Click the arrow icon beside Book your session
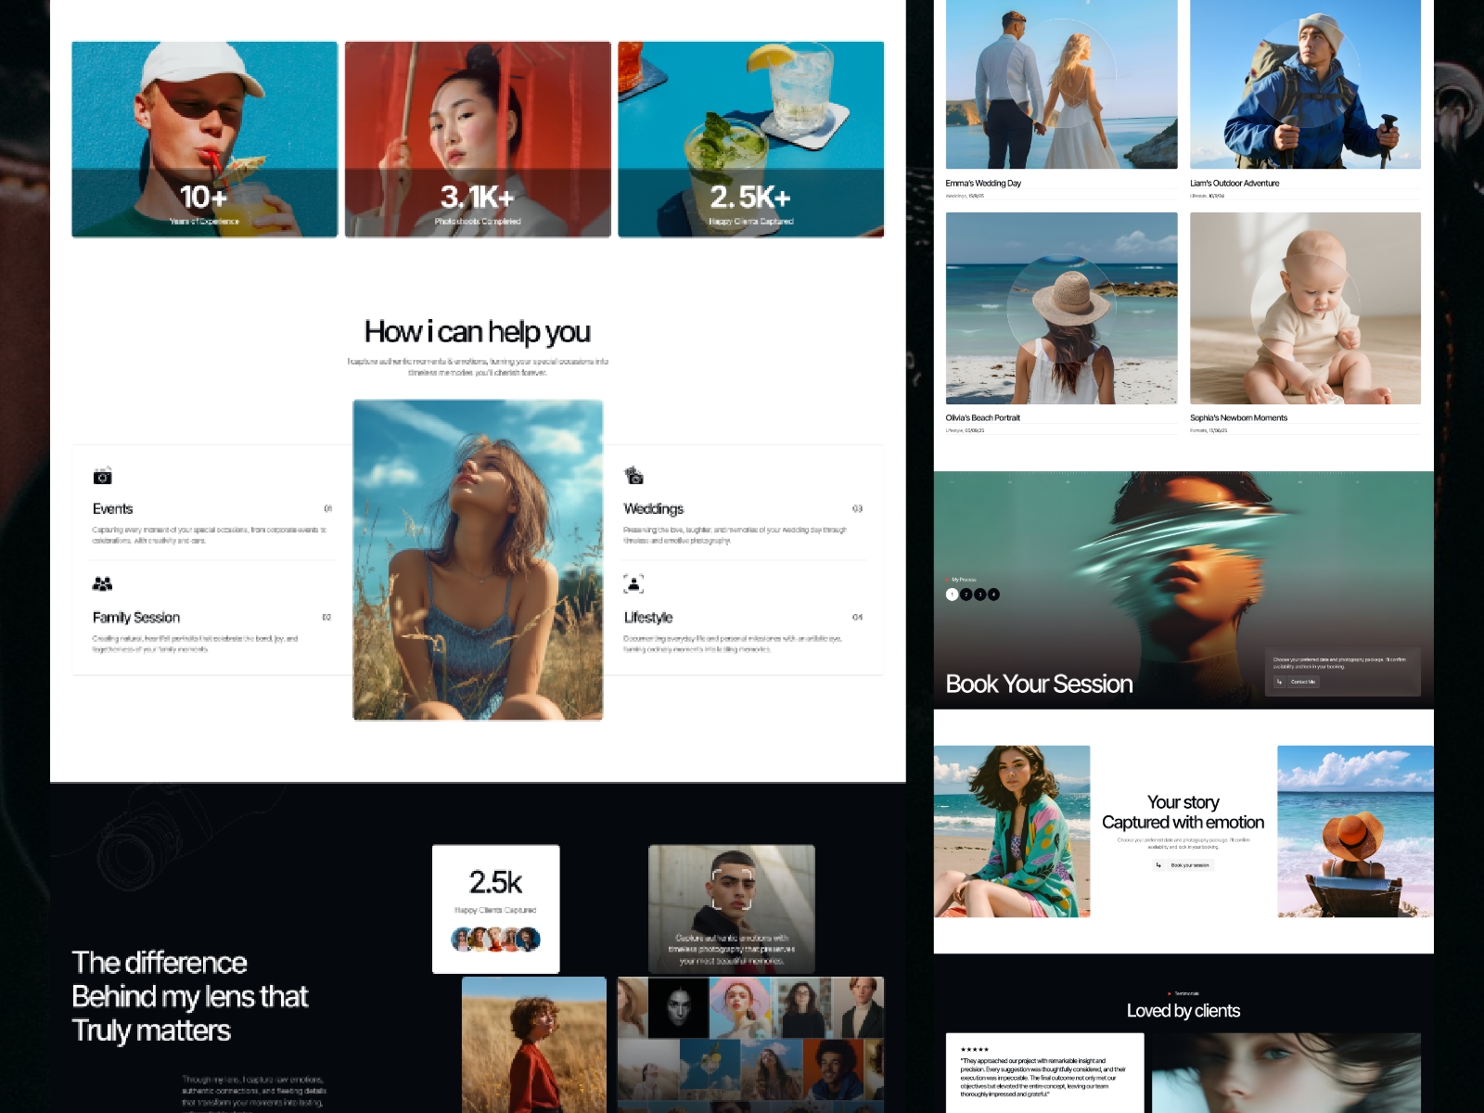 click(x=1158, y=865)
